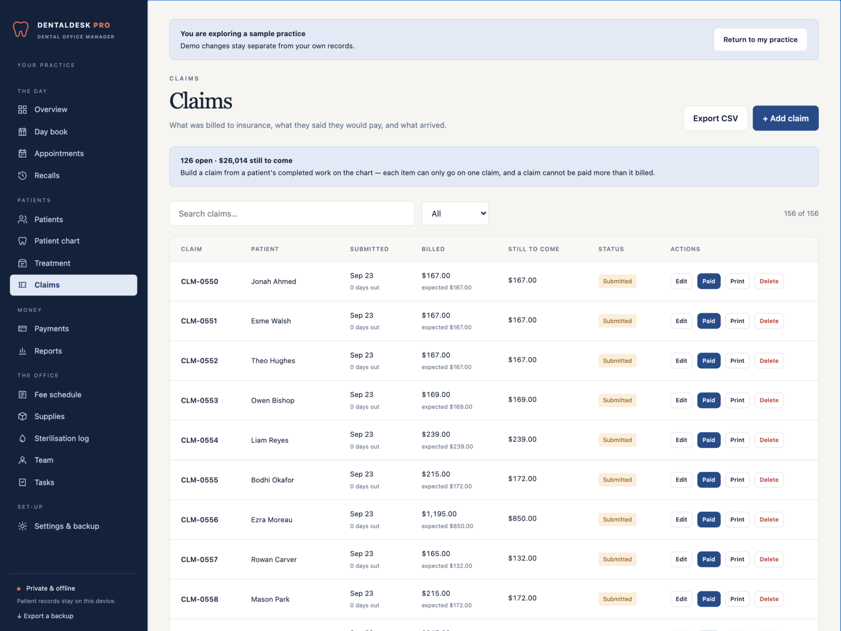The height and width of the screenshot is (631, 841).
Task: Click the Patient chart tooth icon
Action: click(22, 241)
